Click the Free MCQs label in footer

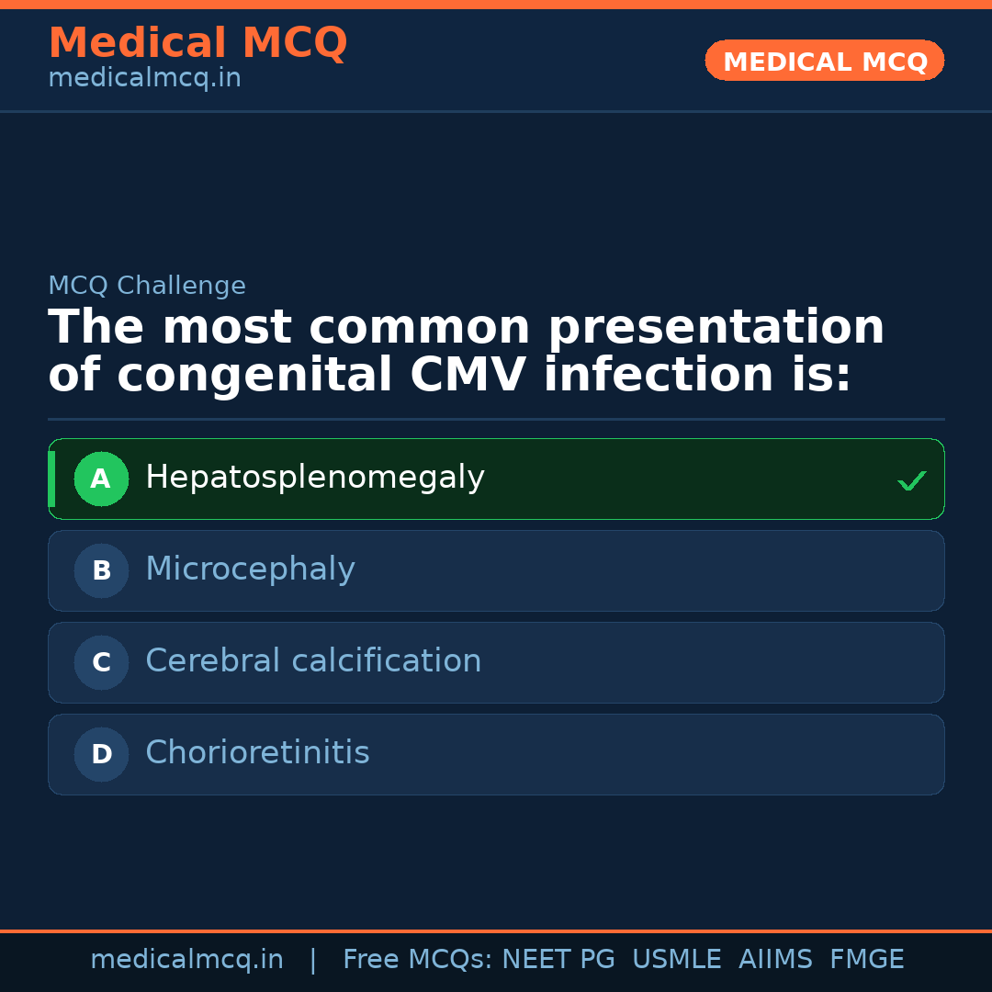(417, 960)
